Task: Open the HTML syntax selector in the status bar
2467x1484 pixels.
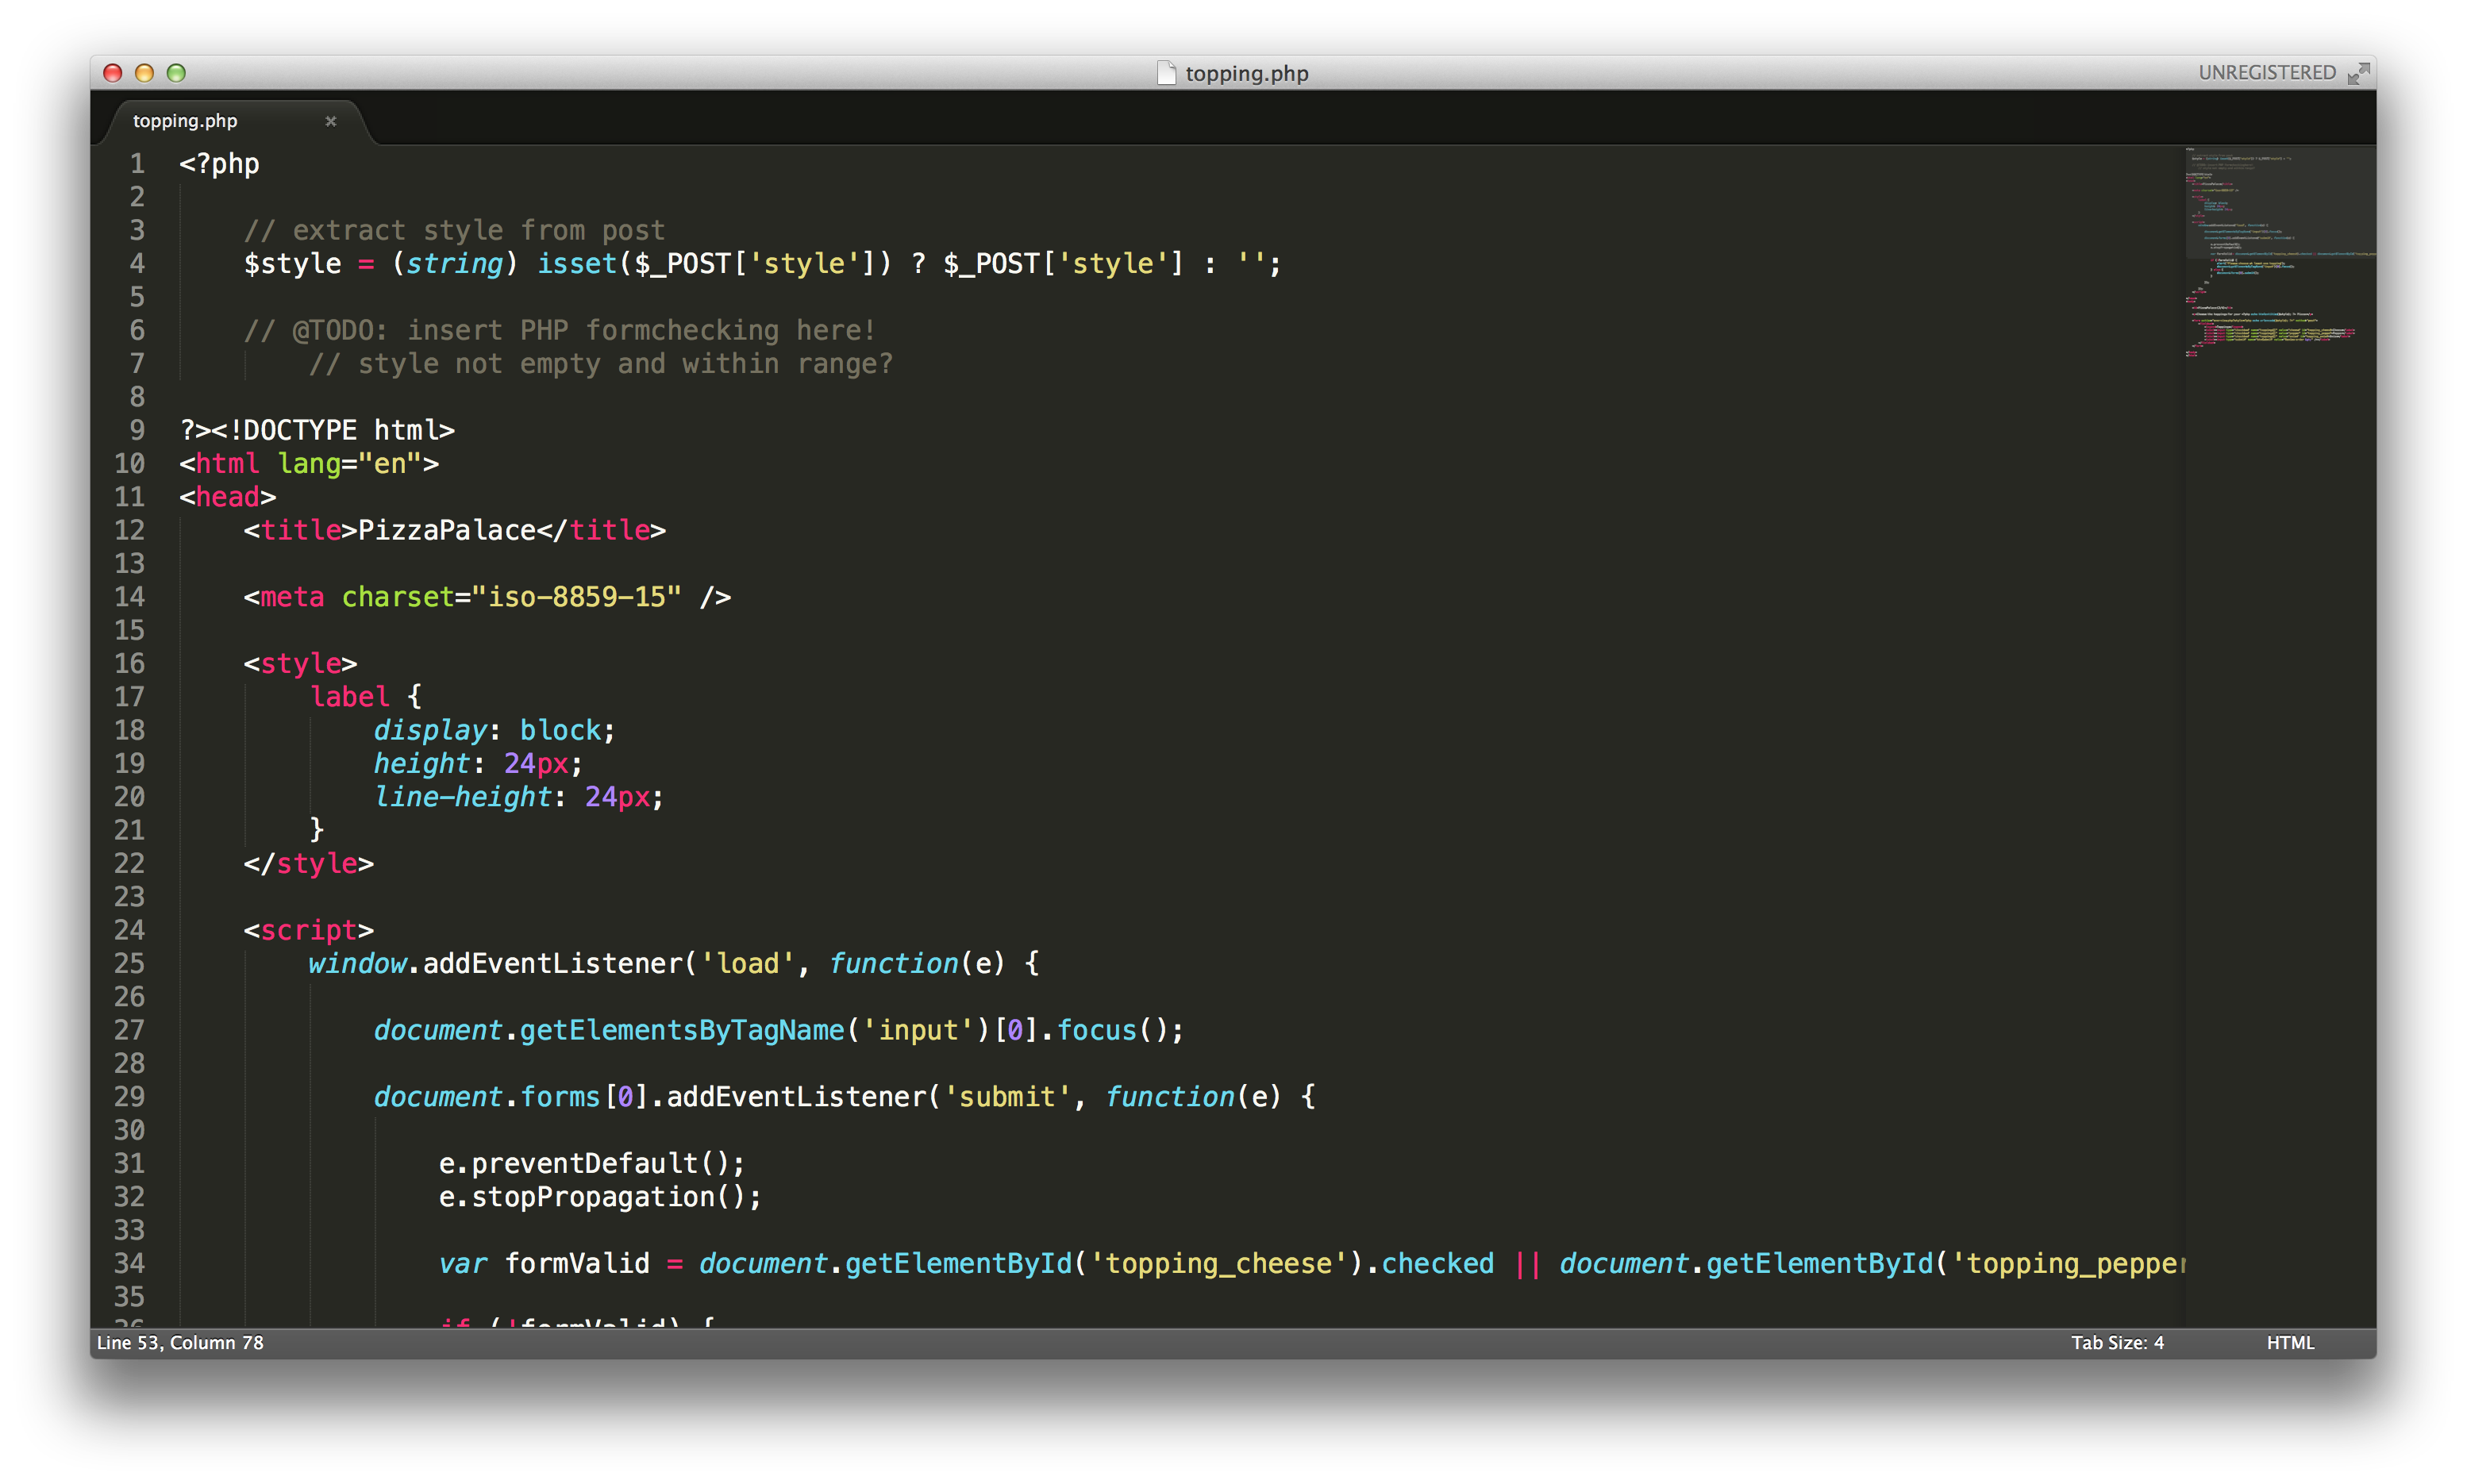Action: (x=2289, y=1342)
